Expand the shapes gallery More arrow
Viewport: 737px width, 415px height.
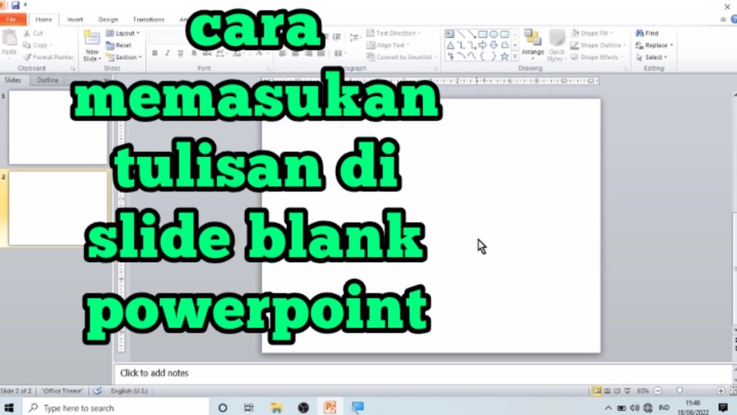(x=514, y=56)
